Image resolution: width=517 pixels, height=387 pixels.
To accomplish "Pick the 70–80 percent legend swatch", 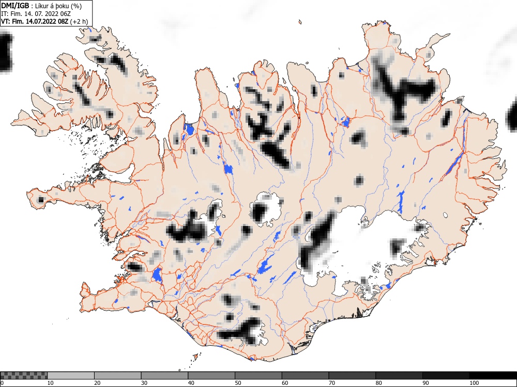I will click(x=352, y=376).
